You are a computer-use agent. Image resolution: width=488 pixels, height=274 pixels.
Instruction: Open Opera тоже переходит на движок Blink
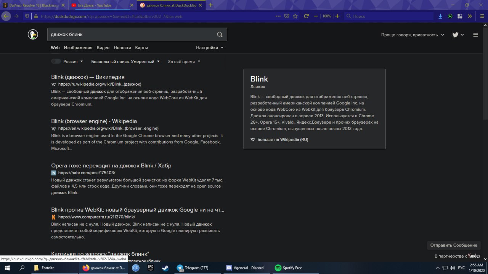click(111, 166)
